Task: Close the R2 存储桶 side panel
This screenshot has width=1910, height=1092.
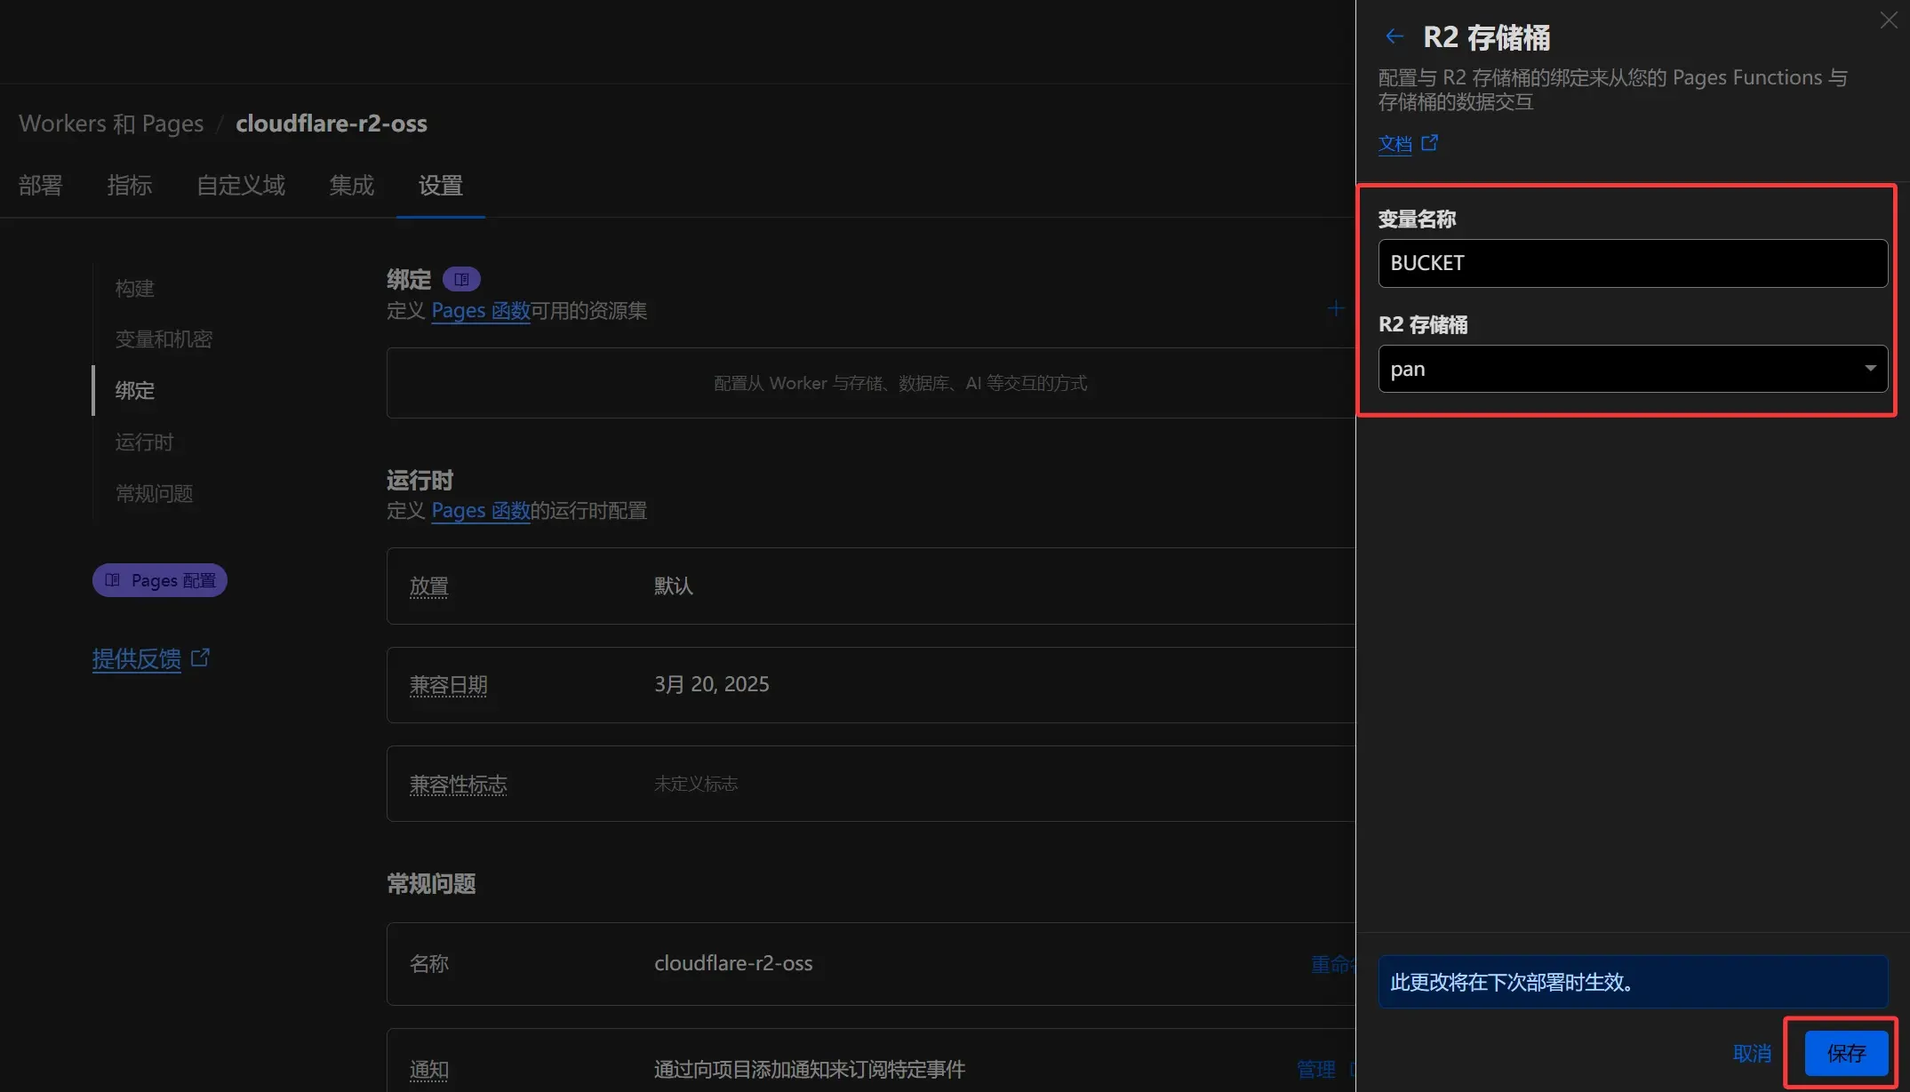Action: pos(1888,20)
